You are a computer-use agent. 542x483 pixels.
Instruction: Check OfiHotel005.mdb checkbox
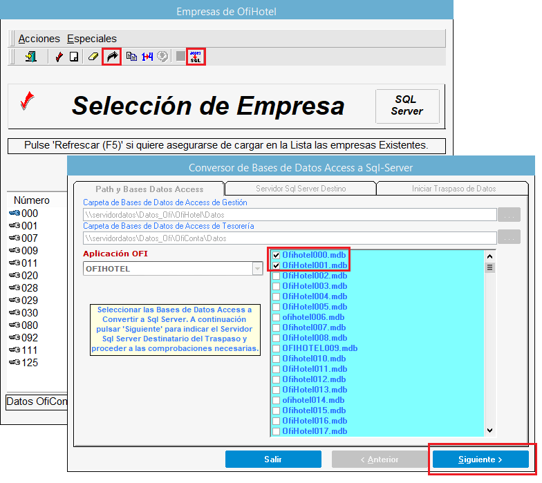point(277,307)
